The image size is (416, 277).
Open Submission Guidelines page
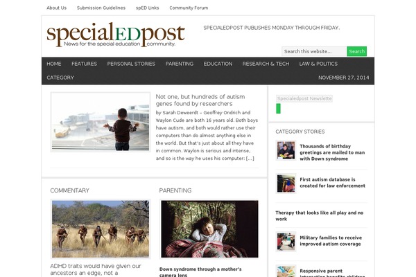click(x=101, y=8)
